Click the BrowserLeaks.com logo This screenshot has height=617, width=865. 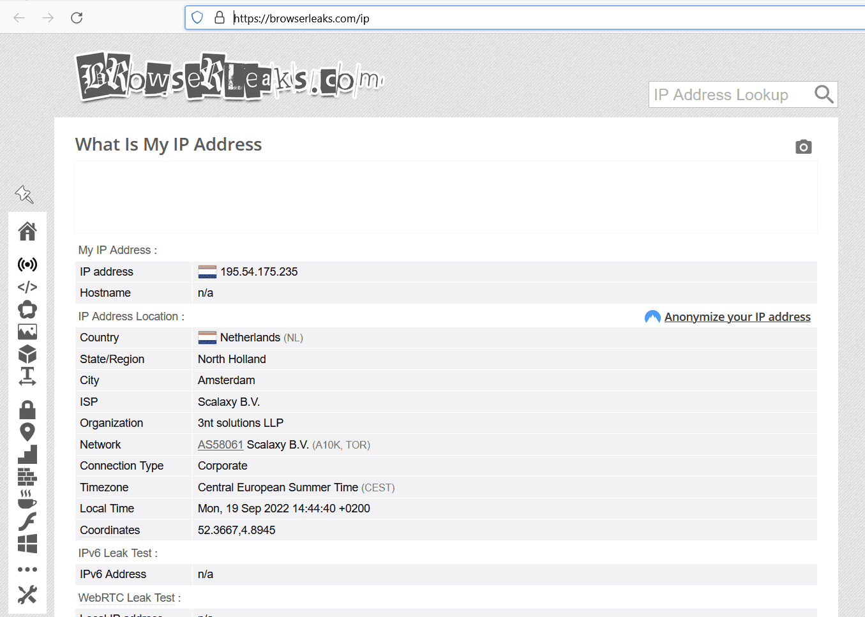[x=230, y=78]
